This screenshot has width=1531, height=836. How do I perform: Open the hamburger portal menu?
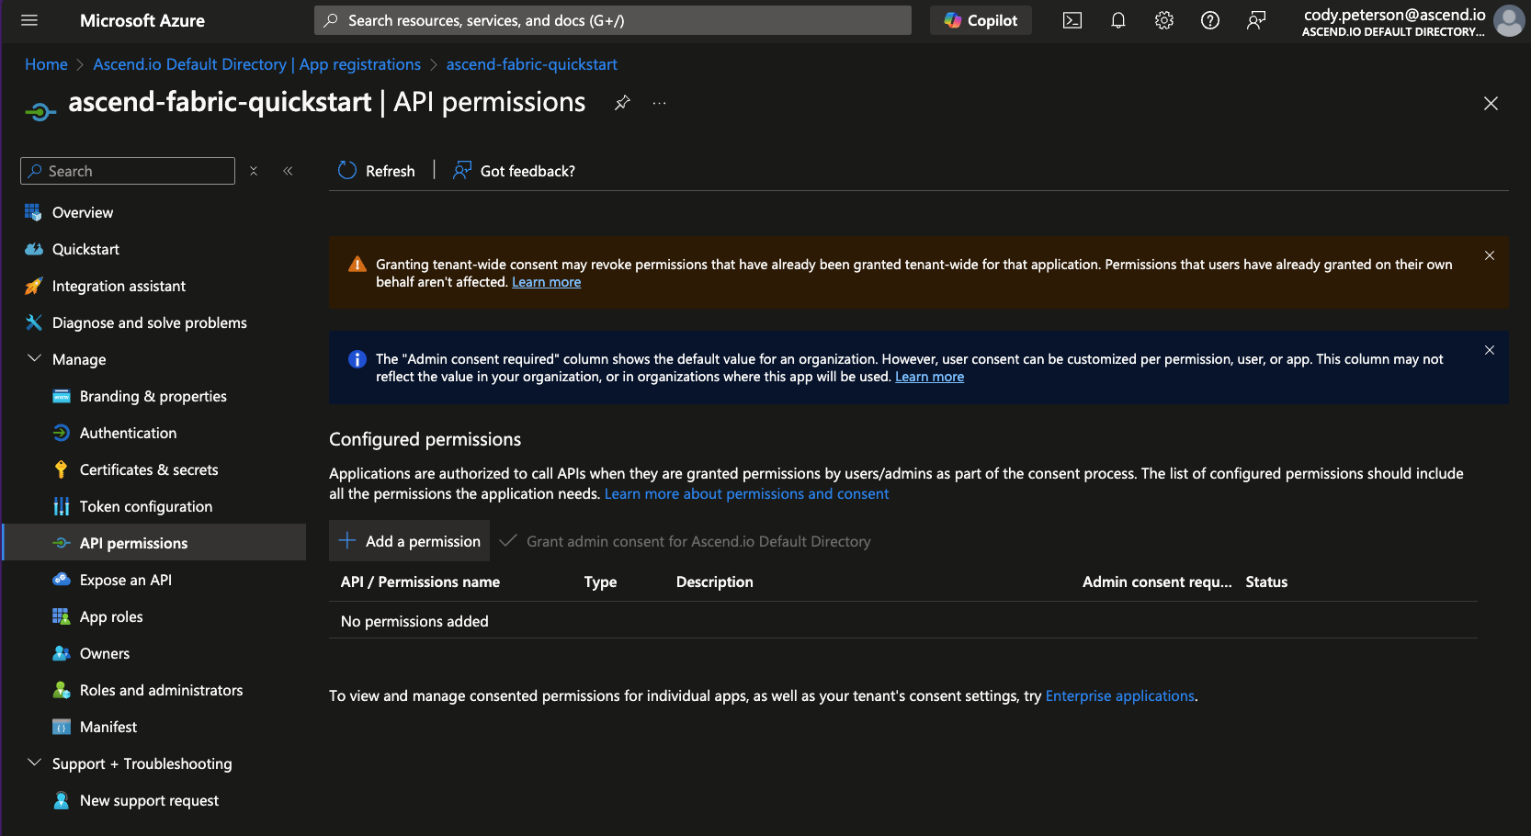click(29, 20)
